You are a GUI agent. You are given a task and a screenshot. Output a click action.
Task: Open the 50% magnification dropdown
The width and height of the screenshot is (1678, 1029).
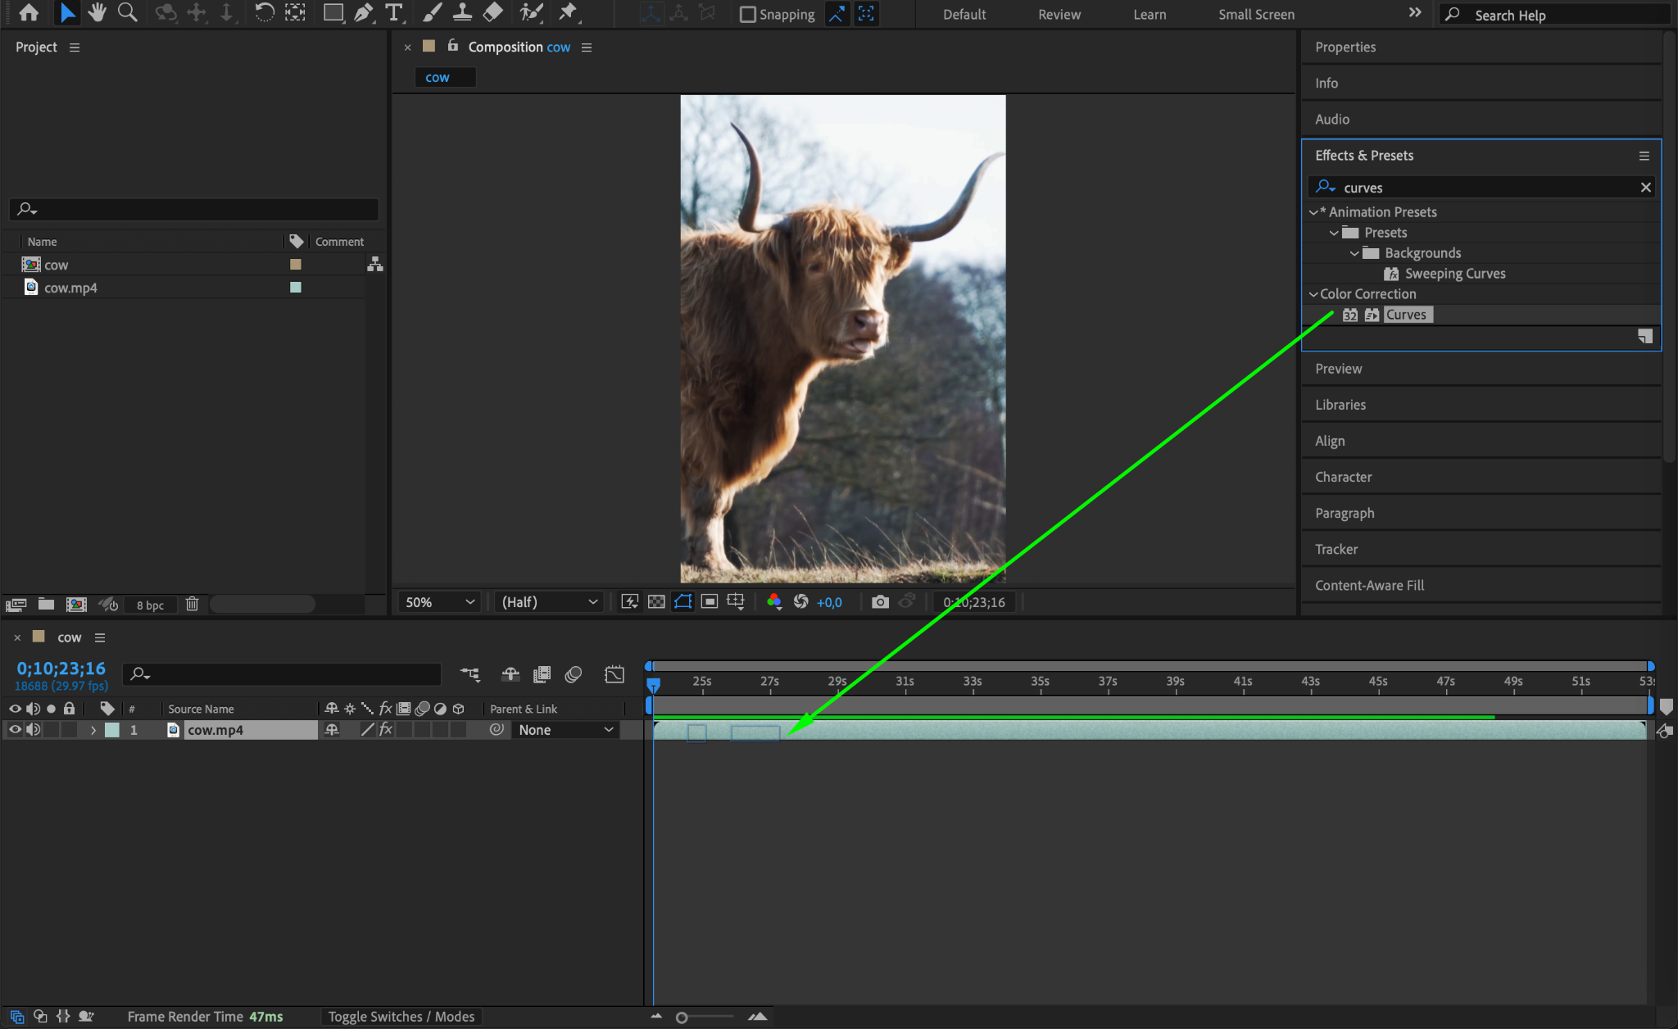point(440,602)
